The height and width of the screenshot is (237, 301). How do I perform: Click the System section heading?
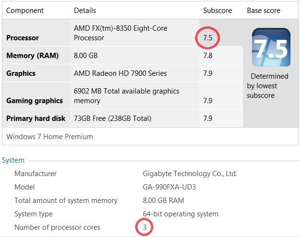[x=13, y=160]
